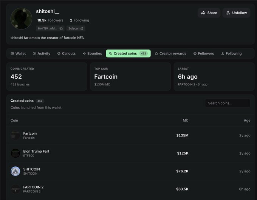
Task: Open the 2 Following count
Action: pyautogui.click(x=79, y=20)
